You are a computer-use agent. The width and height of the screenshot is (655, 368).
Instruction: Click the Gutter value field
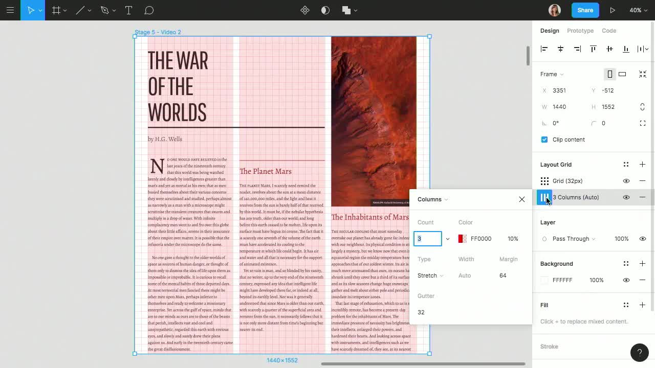421,312
